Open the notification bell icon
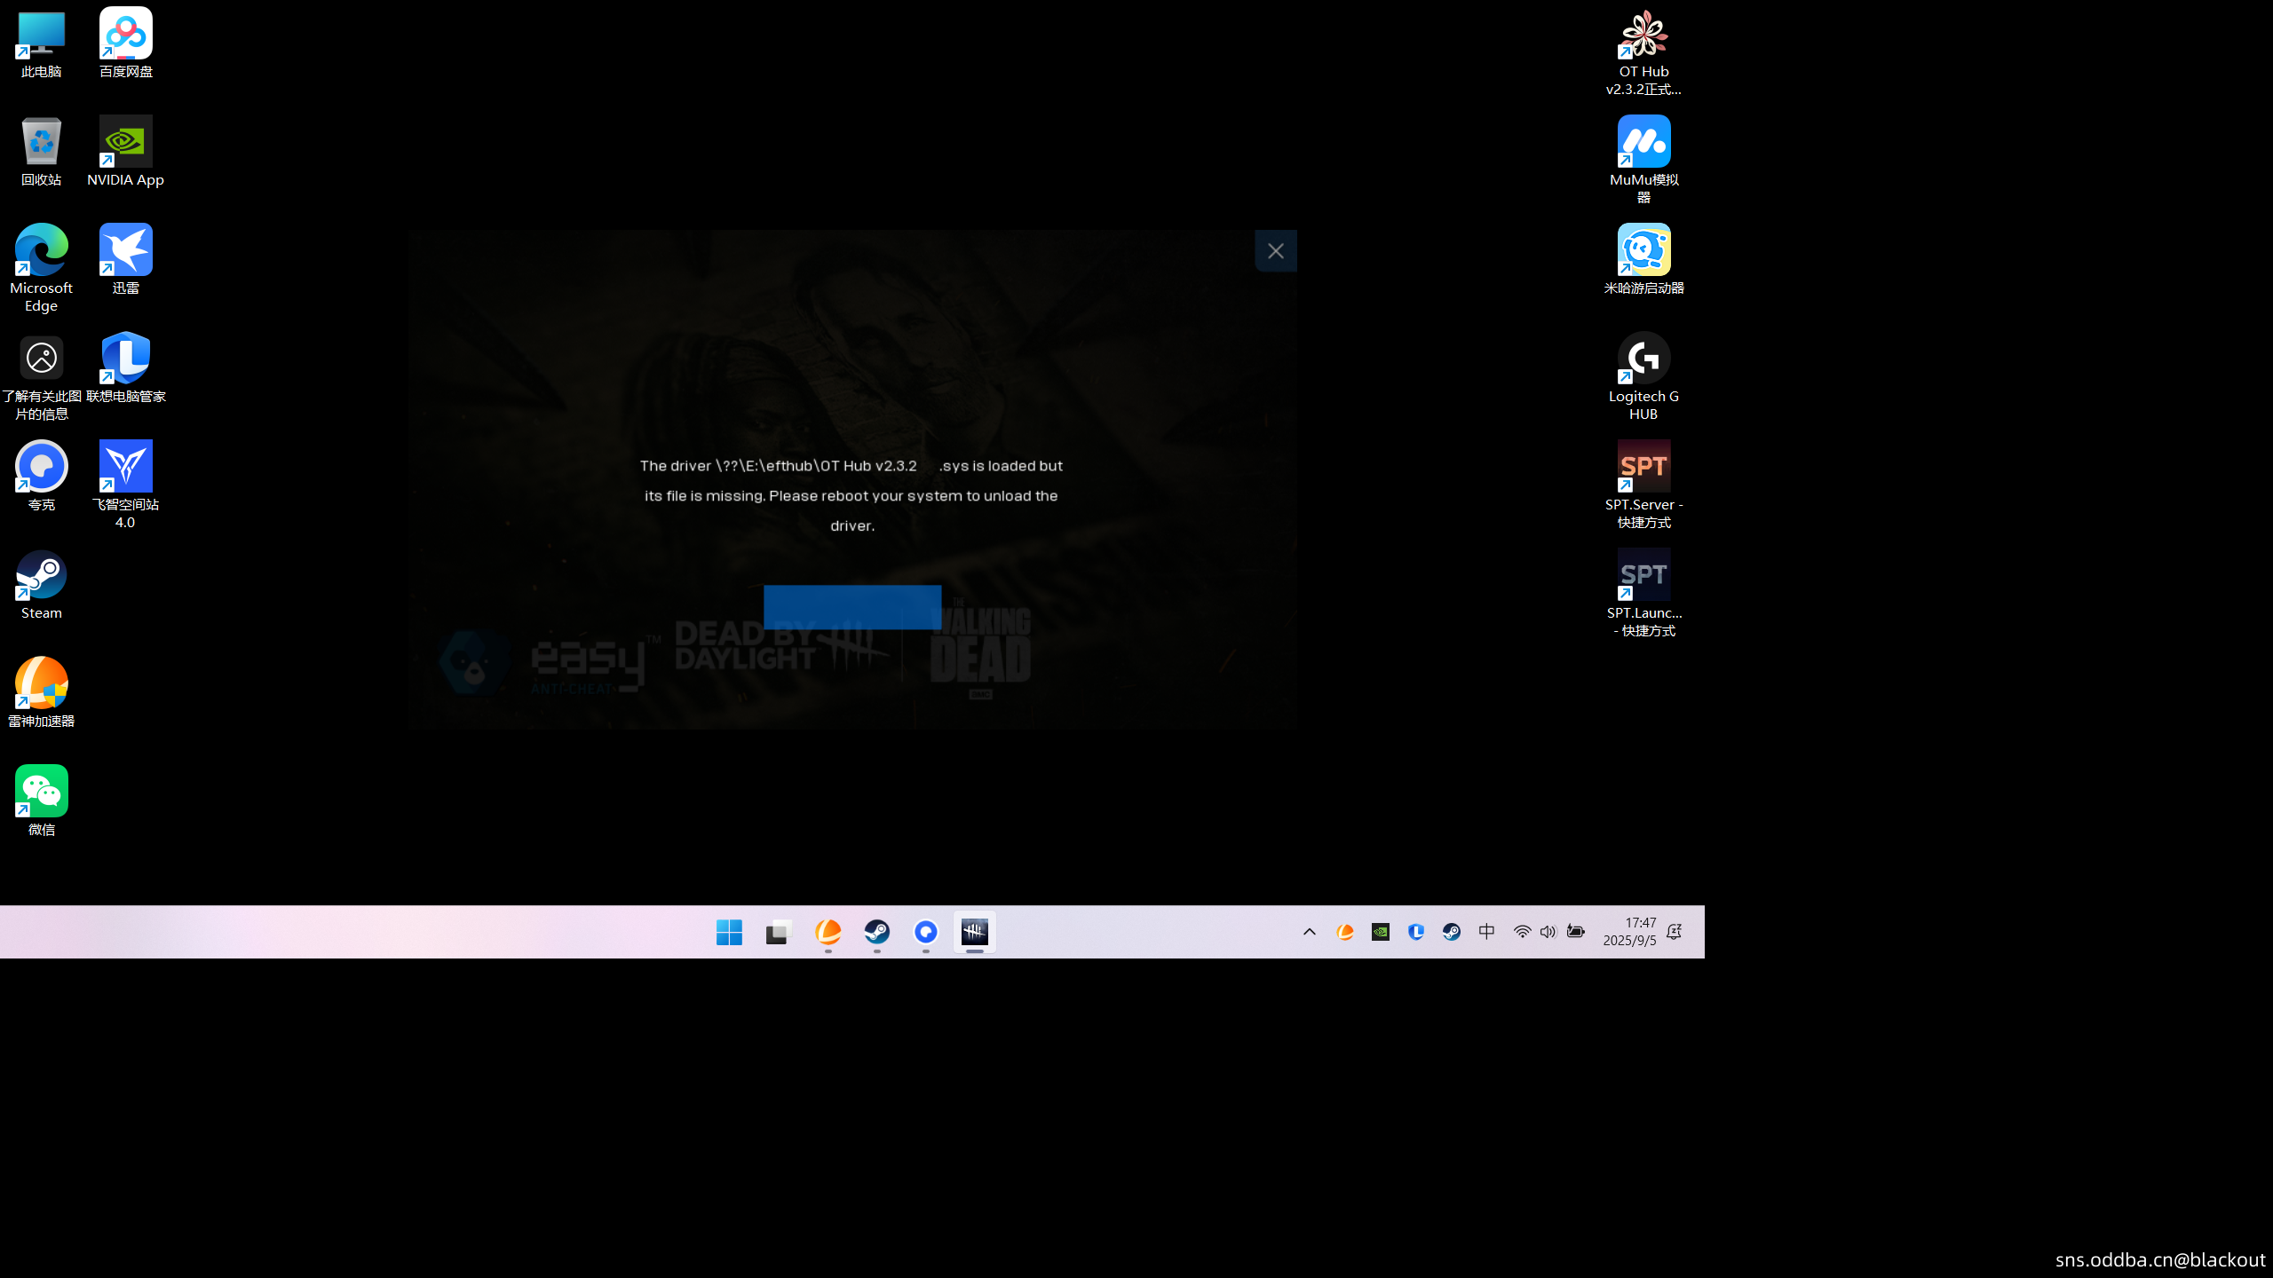Screen dimensions: 2273x1278 click(1675, 932)
